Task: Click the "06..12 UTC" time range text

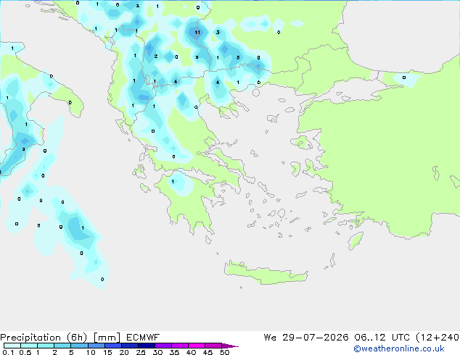Action: tap(382, 338)
